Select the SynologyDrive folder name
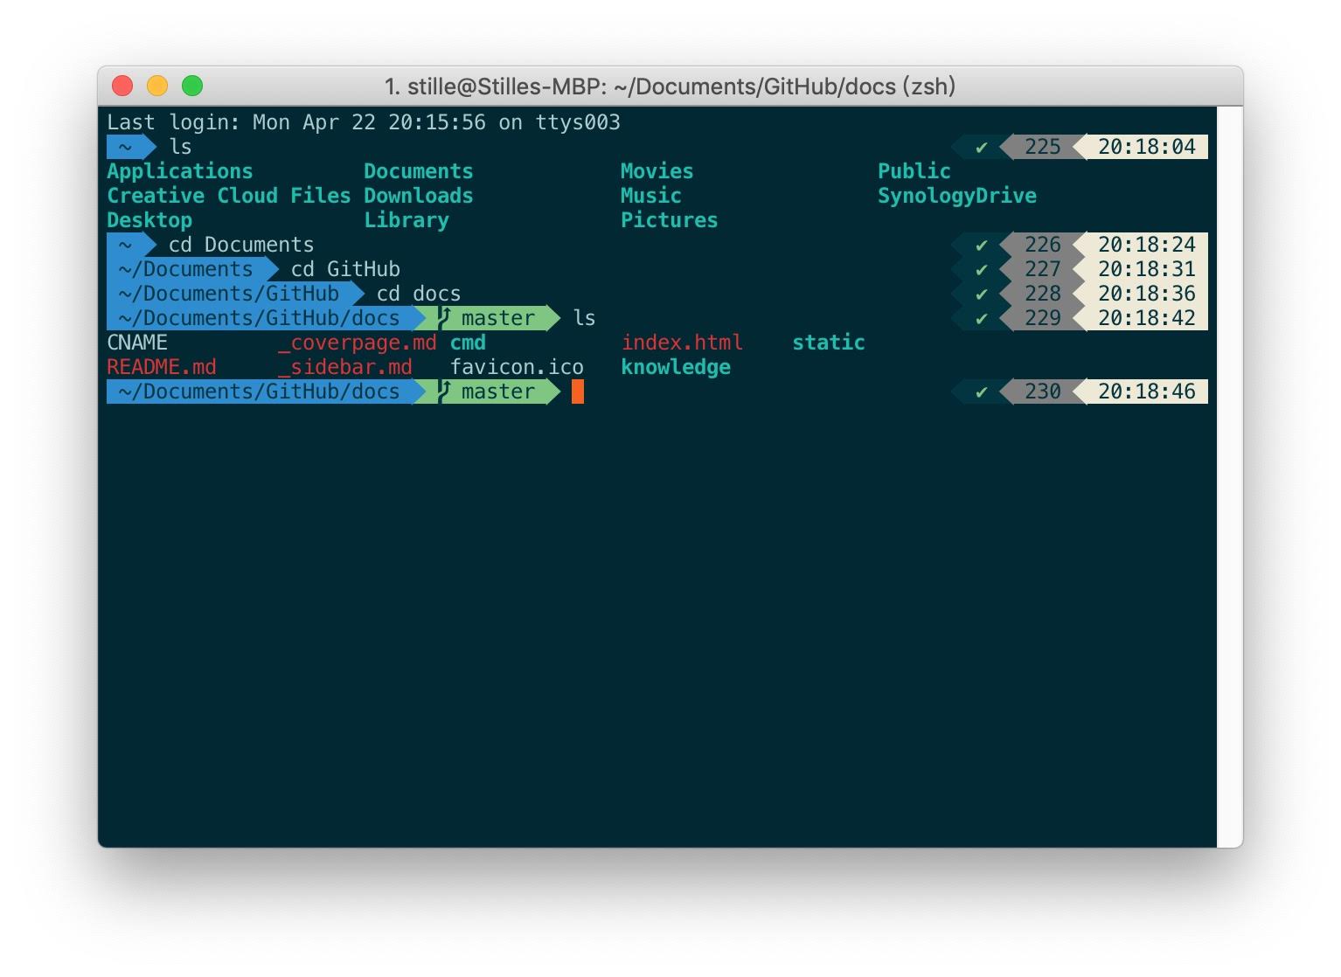 [x=957, y=196]
